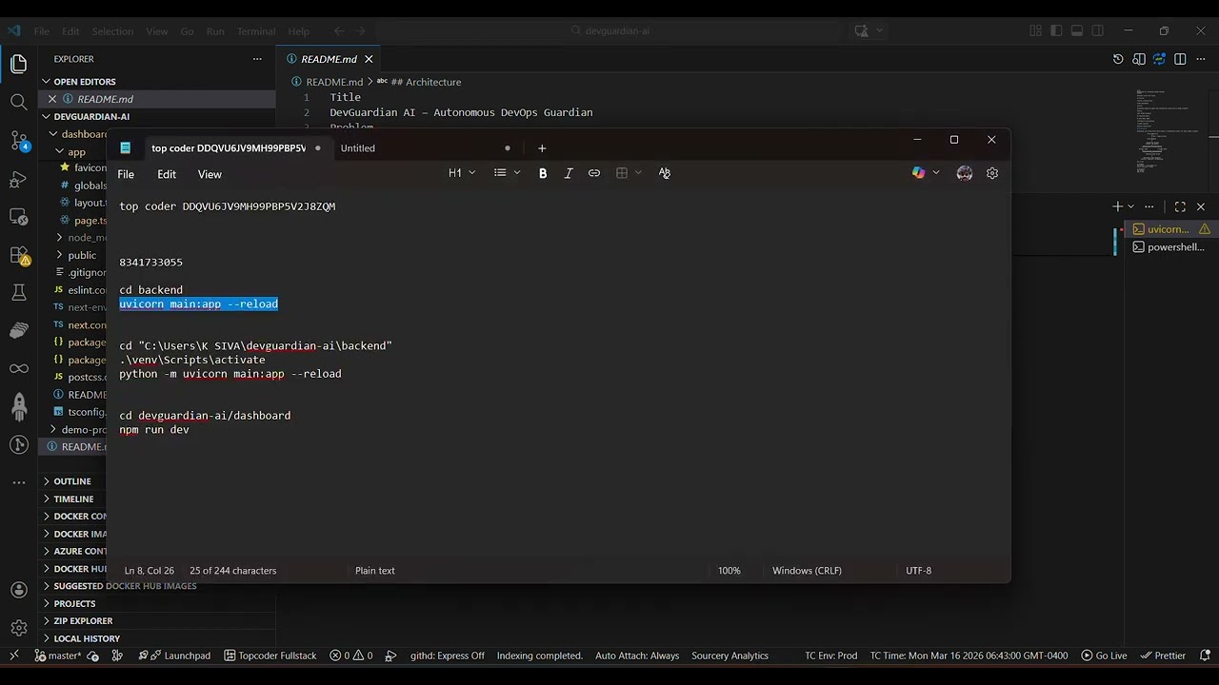Viewport: 1219px width, 685px height.
Task: Open the Explorer view in VS Code activity bar
Action: pyautogui.click(x=18, y=64)
